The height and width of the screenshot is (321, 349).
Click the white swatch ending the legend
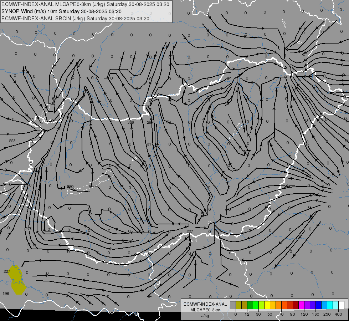point(342,305)
